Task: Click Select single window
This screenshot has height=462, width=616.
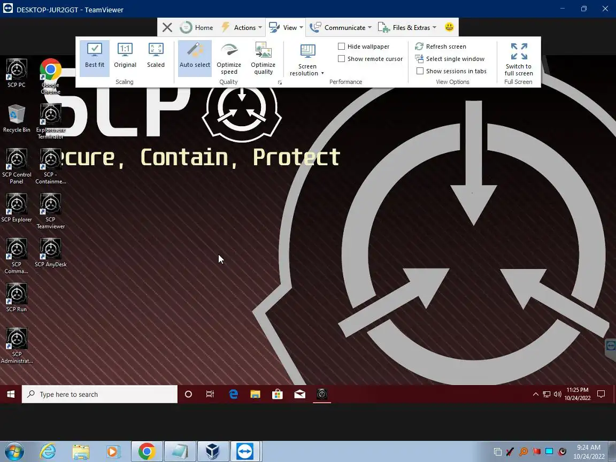Action: pyautogui.click(x=450, y=59)
